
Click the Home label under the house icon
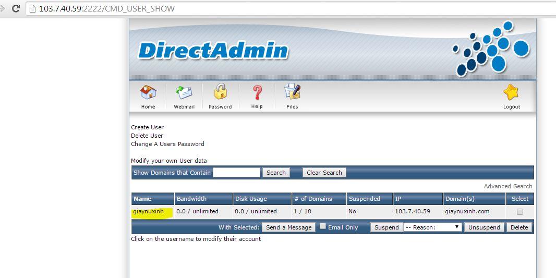pos(148,107)
